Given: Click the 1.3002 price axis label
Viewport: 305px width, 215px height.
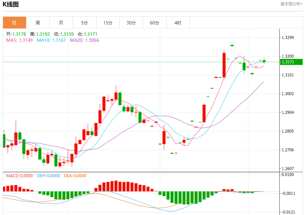Looking at the screenshot, I should tap(288, 94).
